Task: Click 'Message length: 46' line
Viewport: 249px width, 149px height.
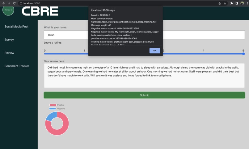Action: coord(101,25)
